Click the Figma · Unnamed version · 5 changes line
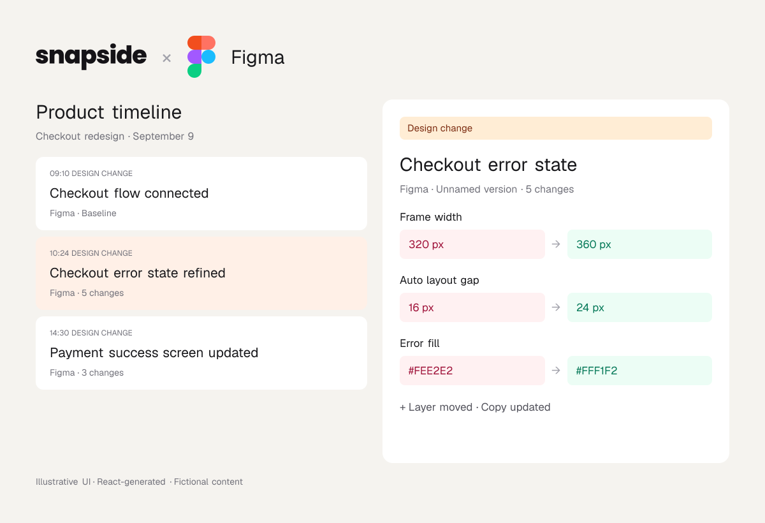765x523 pixels. (x=486, y=189)
